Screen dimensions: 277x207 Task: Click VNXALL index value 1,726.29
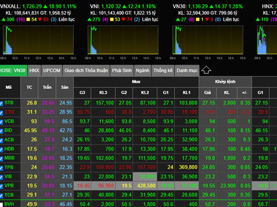point(32,6)
